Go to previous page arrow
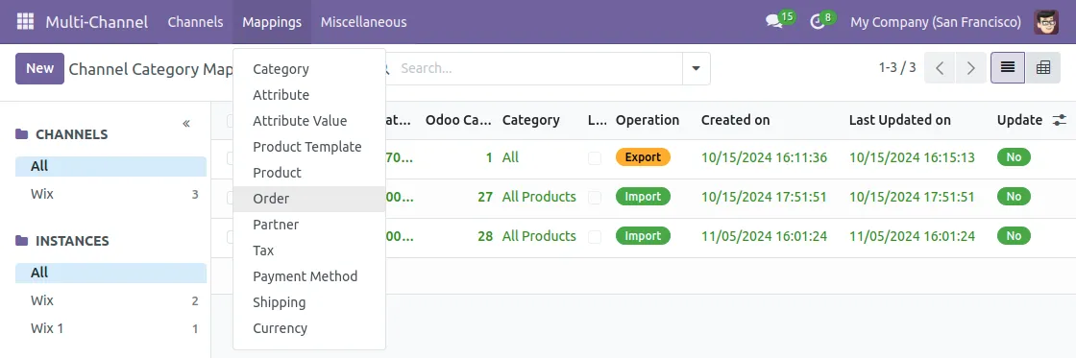Image resolution: width=1076 pixels, height=358 pixels. coord(941,68)
